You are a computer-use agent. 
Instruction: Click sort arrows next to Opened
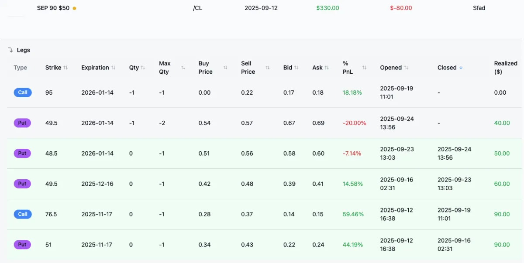click(x=406, y=68)
